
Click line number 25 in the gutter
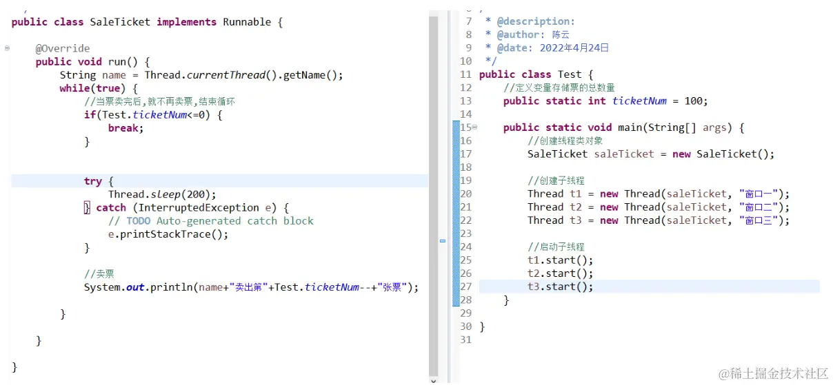(x=465, y=260)
